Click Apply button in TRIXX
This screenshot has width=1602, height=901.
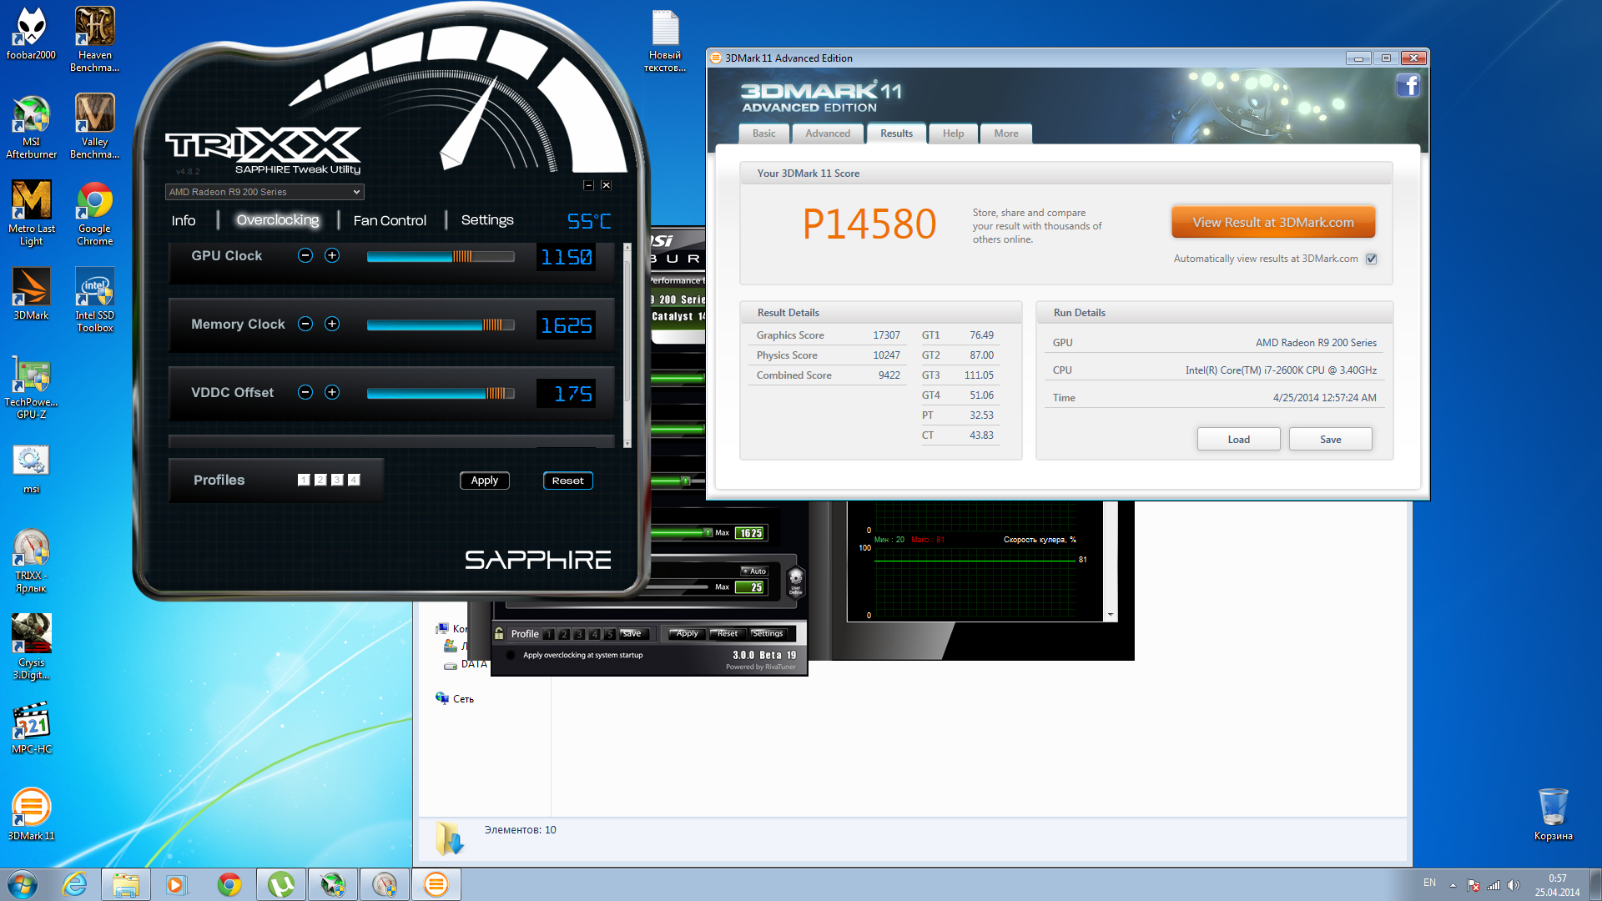(x=484, y=481)
